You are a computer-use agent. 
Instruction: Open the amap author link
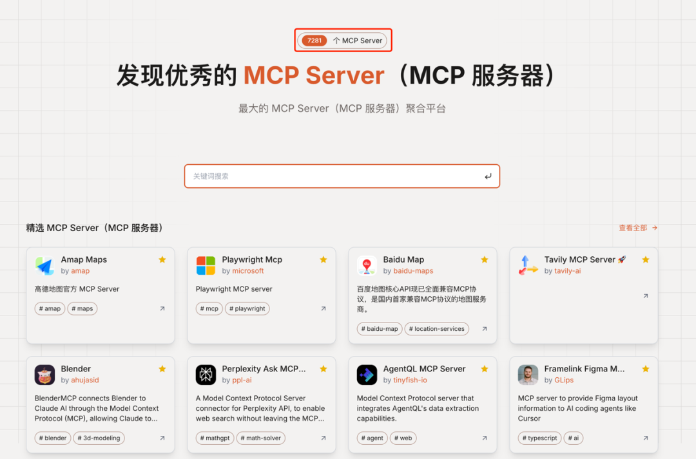[x=81, y=271]
